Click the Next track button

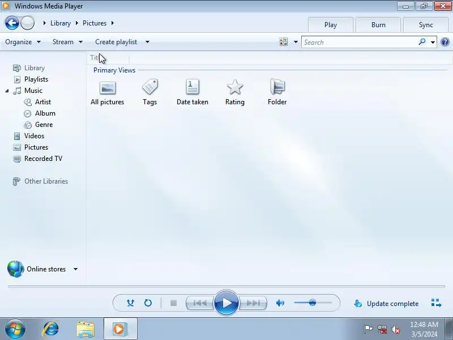tap(253, 303)
